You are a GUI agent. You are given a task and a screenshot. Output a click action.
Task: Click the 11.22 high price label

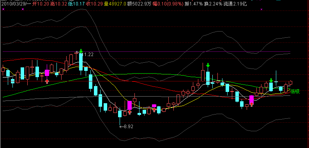88,54
